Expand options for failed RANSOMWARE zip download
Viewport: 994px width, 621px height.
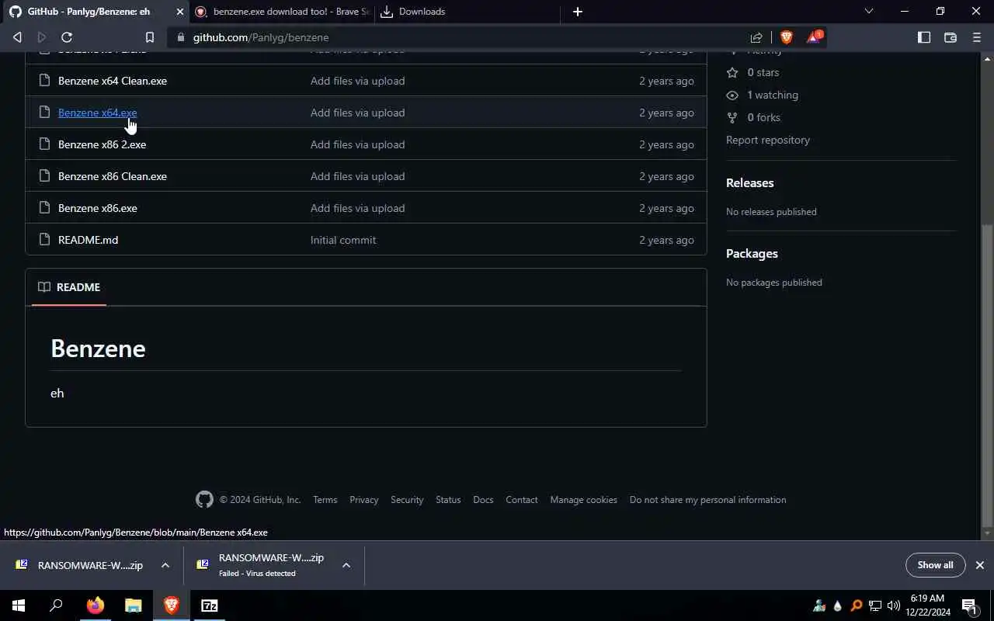tap(346, 565)
